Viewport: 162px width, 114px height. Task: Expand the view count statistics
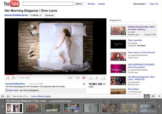click(104, 84)
